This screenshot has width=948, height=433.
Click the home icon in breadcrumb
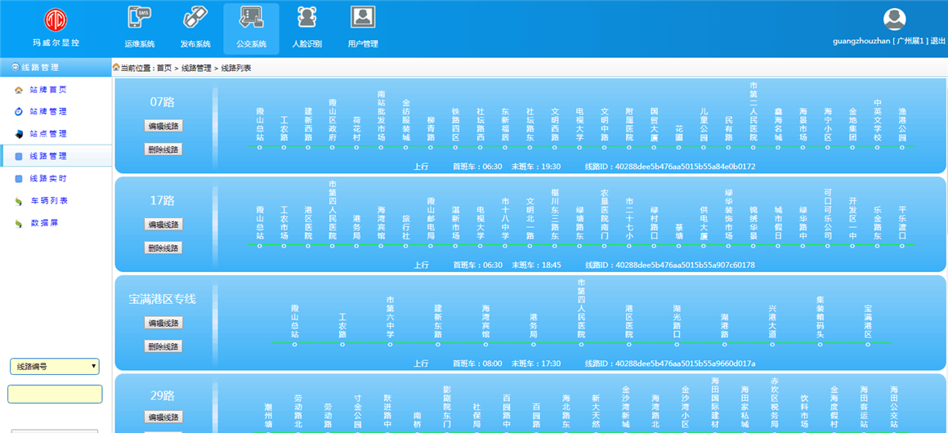pos(116,68)
